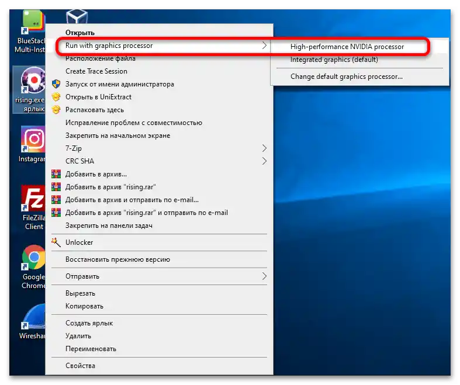This screenshot has width=460, height=385.
Task: Select Исправление проблем с совместимостью
Action: point(160,123)
